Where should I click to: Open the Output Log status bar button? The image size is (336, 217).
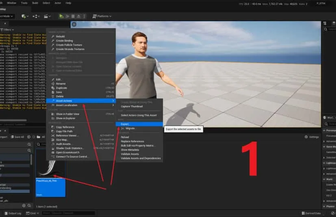click(13, 213)
